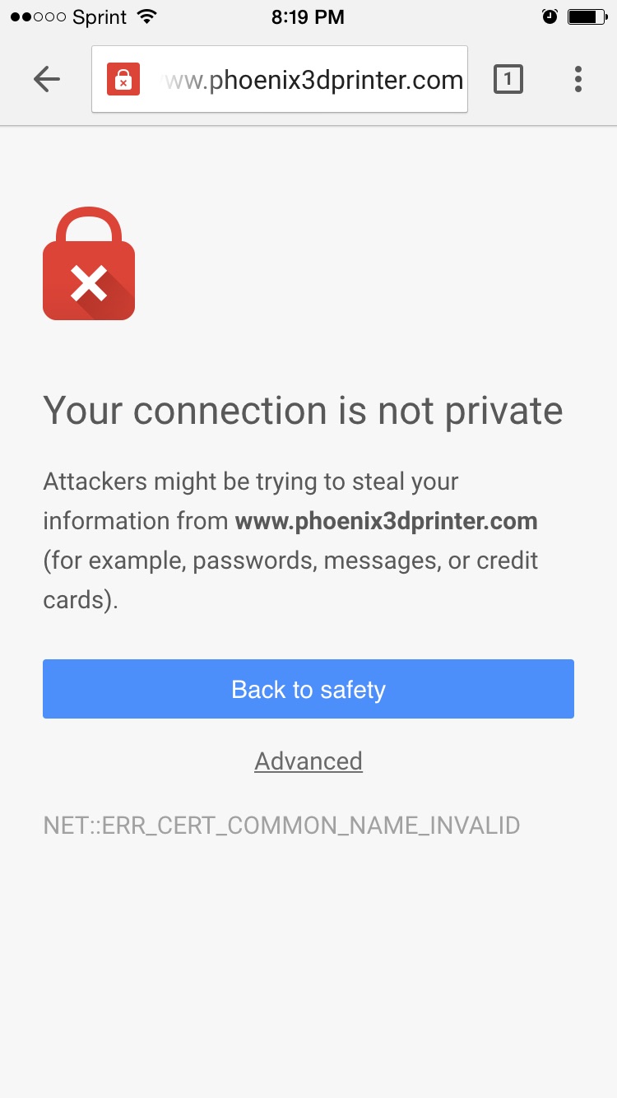Screen dimensions: 617x1098
Task: Tap the "Your connection is not private" heading
Action: pyautogui.click(x=303, y=411)
